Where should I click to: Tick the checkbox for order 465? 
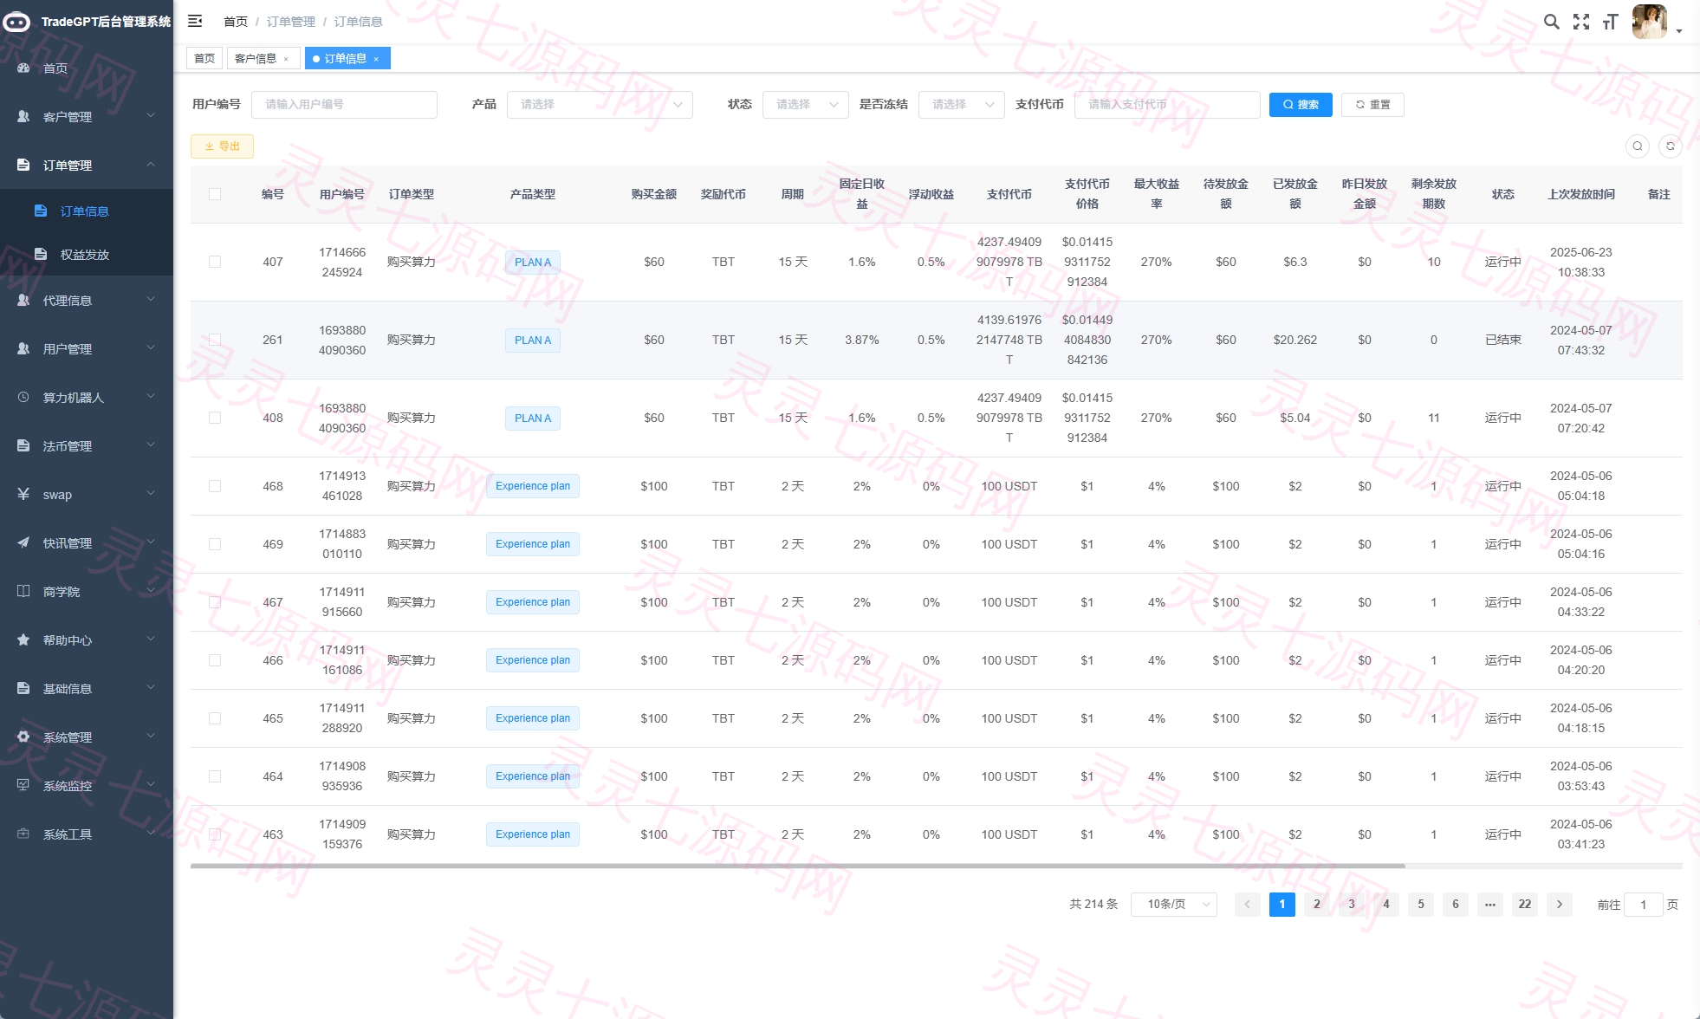[215, 718]
